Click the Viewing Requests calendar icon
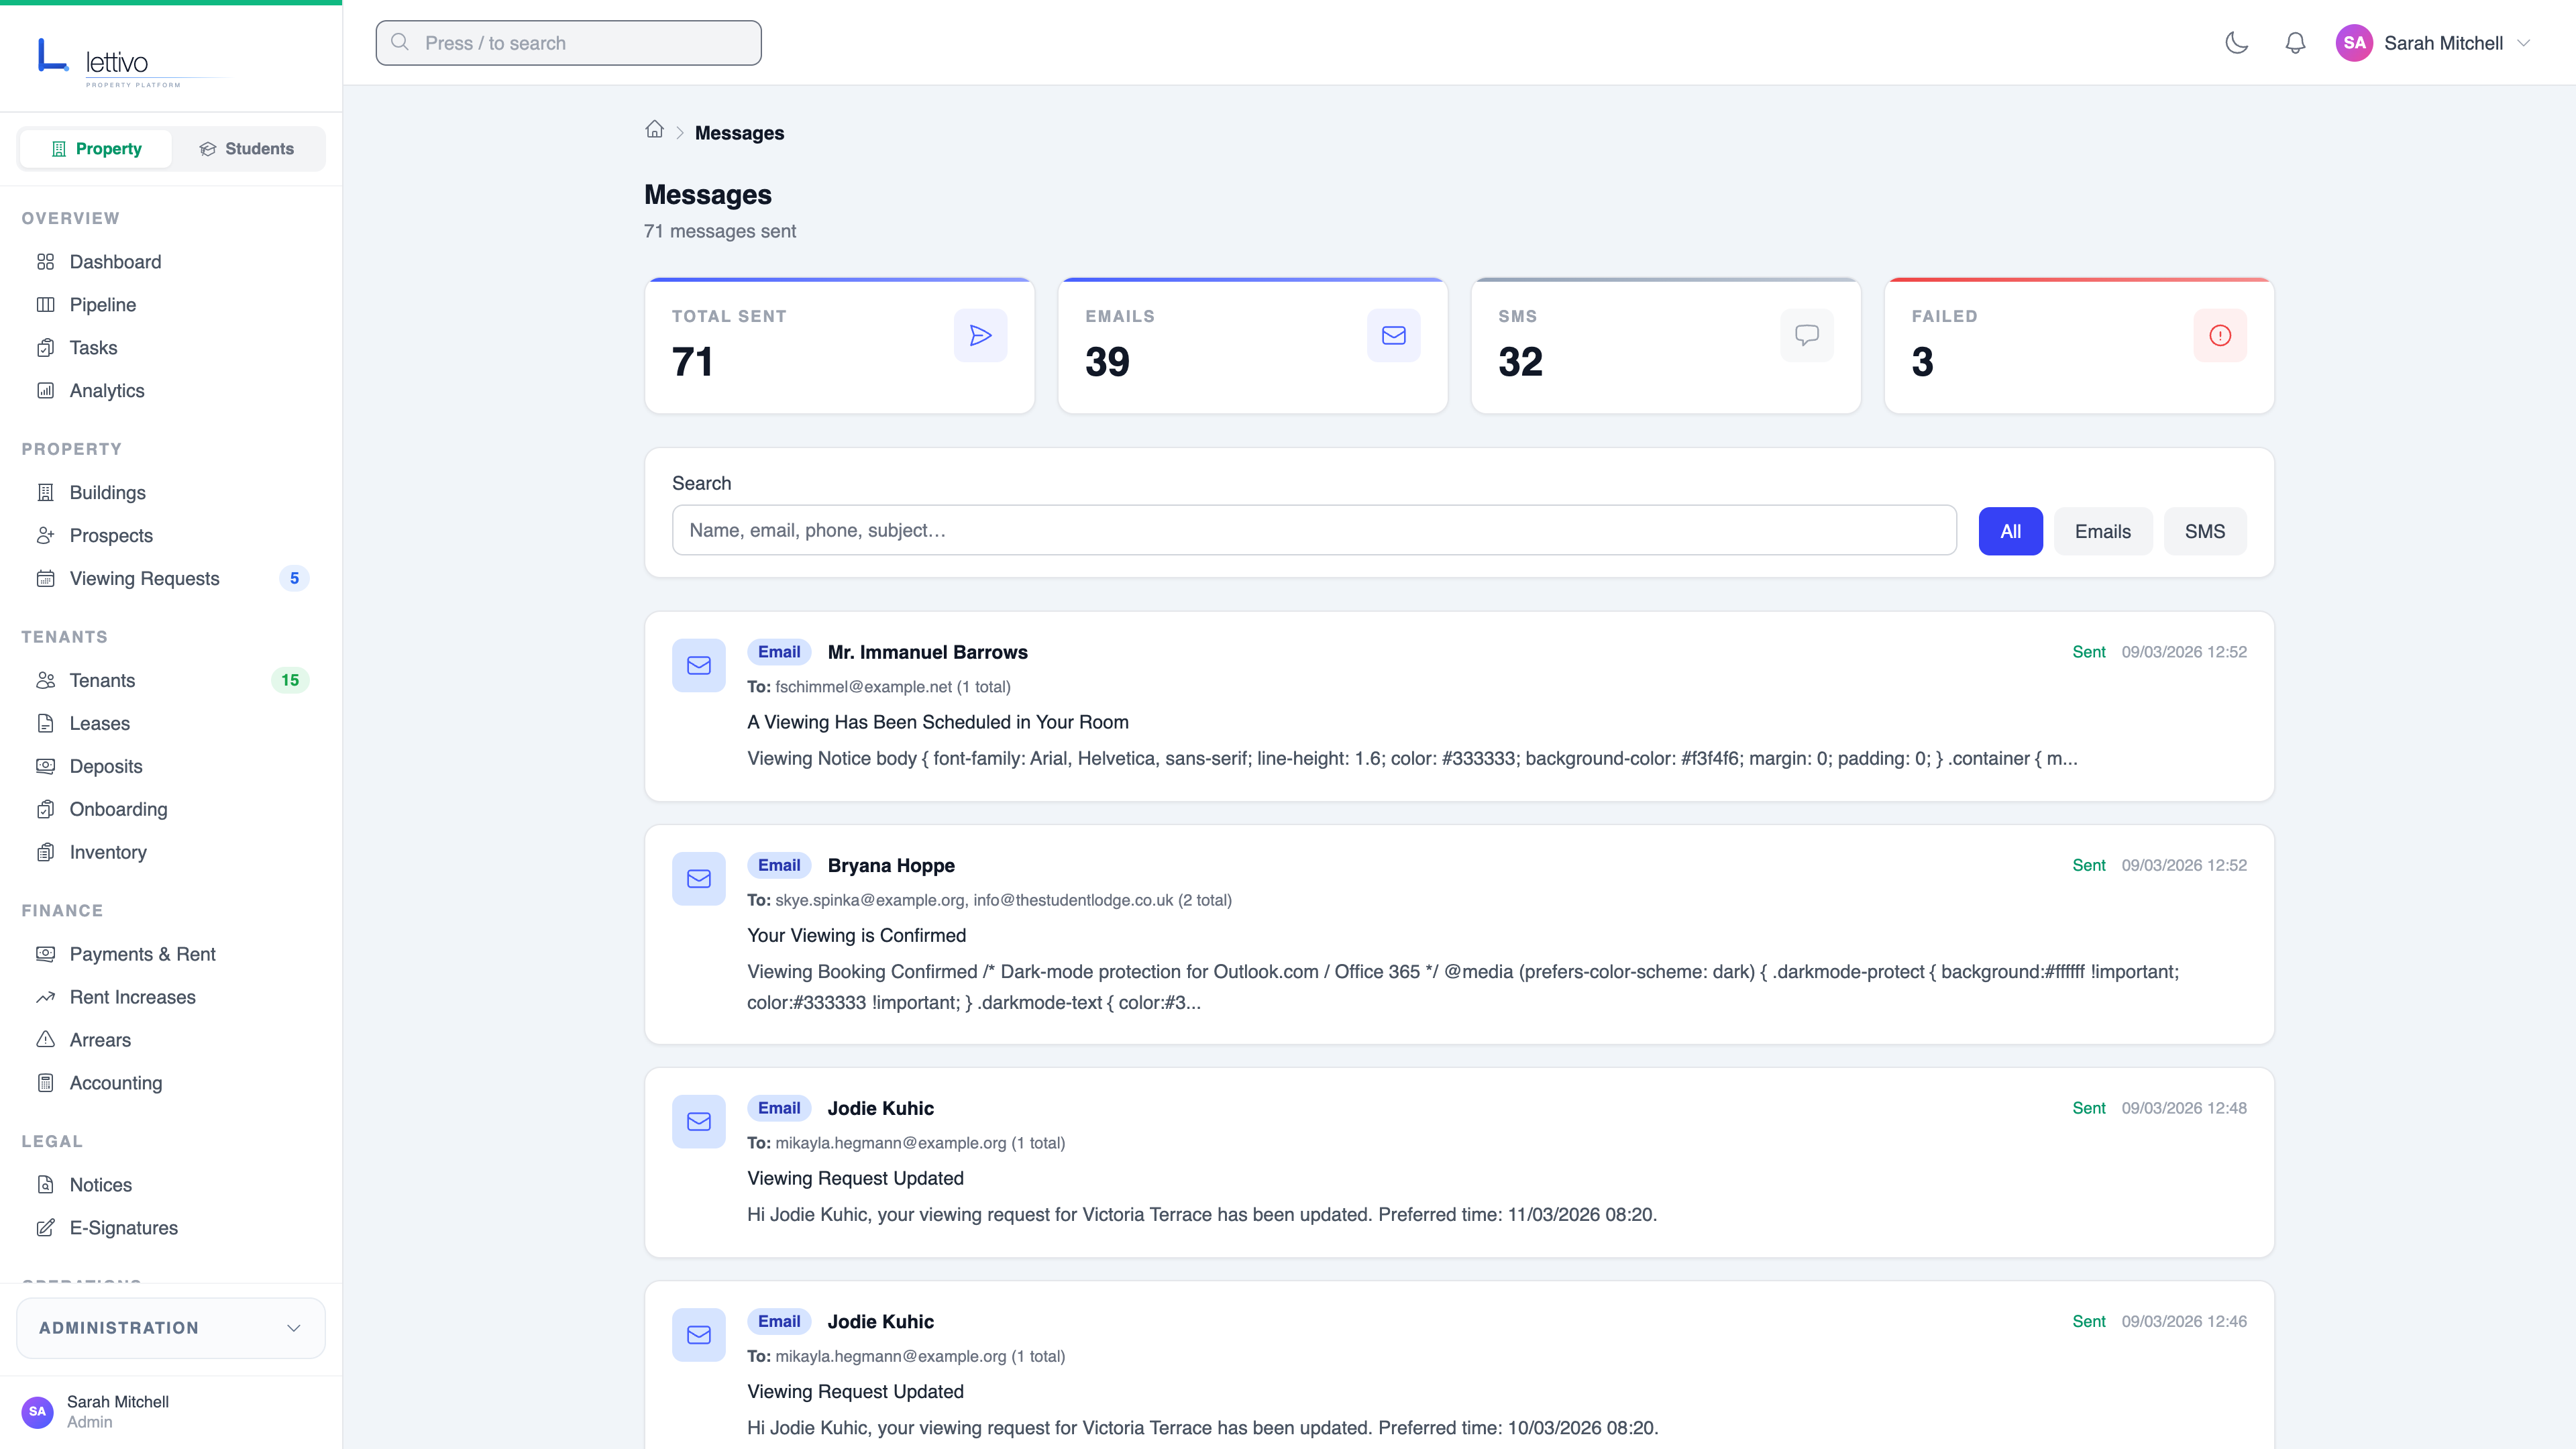2576x1449 pixels. [x=47, y=578]
